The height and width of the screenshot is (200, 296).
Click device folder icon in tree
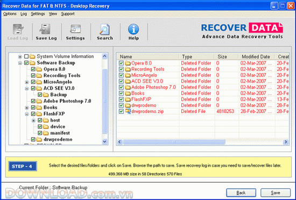click(46, 127)
